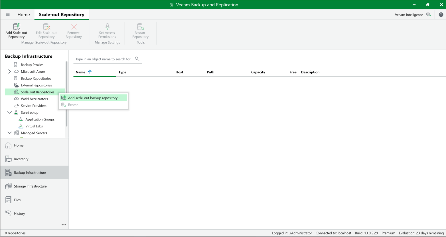The width and height of the screenshot is (446, 237).
Task: Click the Microsoft Azure cloud icon
Action: point(16,72)
